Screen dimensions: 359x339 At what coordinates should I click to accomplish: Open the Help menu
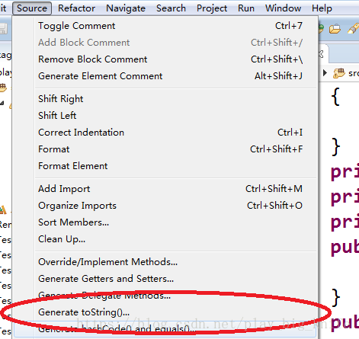click(x=322, y=8)
